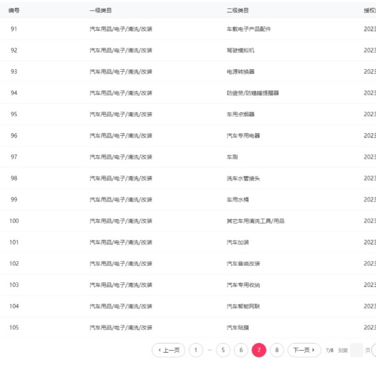Open page 5 of the list
The image size is (376, 365).
click(x=223, y=350)
